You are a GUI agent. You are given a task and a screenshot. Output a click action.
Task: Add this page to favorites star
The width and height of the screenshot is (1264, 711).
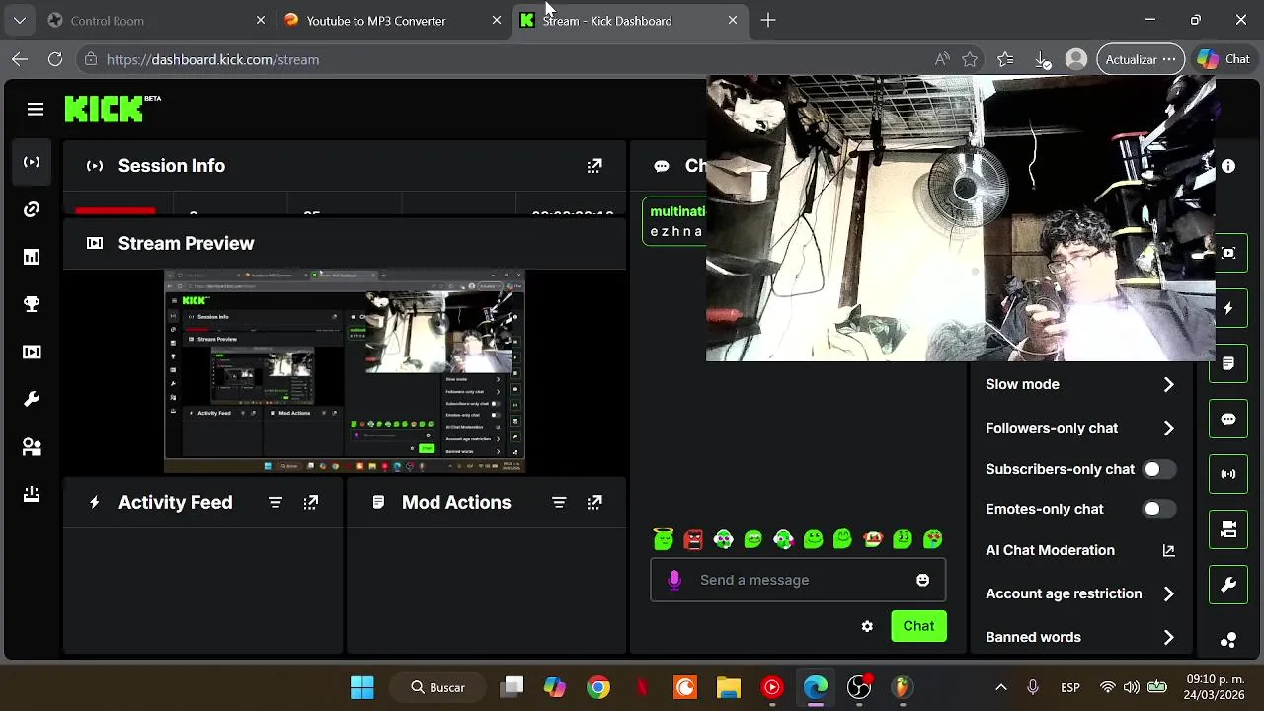pos(970,59)
